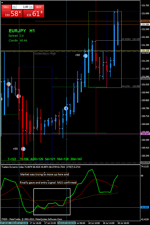Click the 131.618 orange price tag

coord(145,21)
